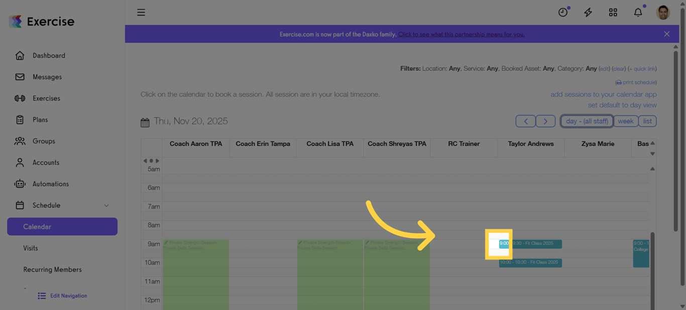Image resolution: width=686 pixels, height=310 pixels.
Task: Switch to the list view
Action: coord(647,121)
